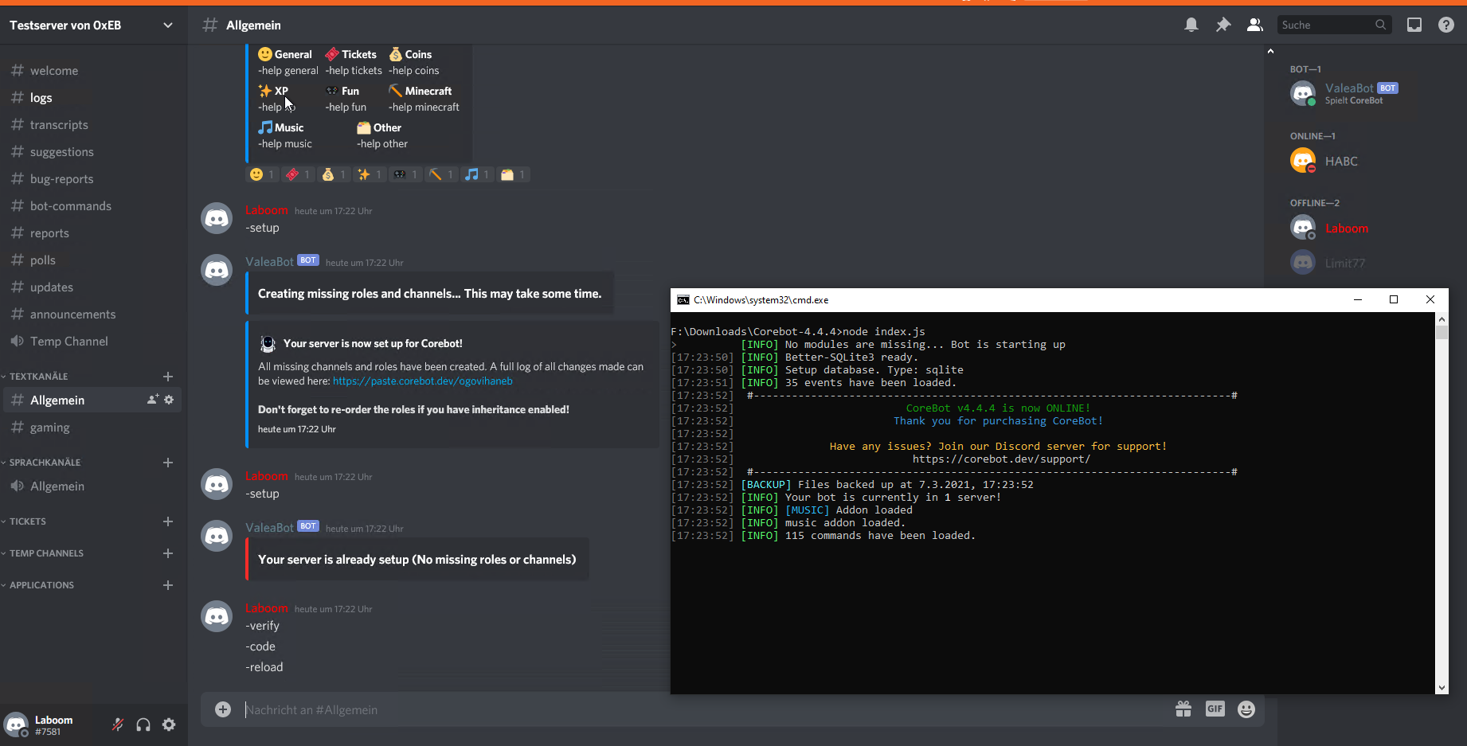Open the bot-commands channel
The width and height of the screenshot is (1467, 746).
coord(93,206)
